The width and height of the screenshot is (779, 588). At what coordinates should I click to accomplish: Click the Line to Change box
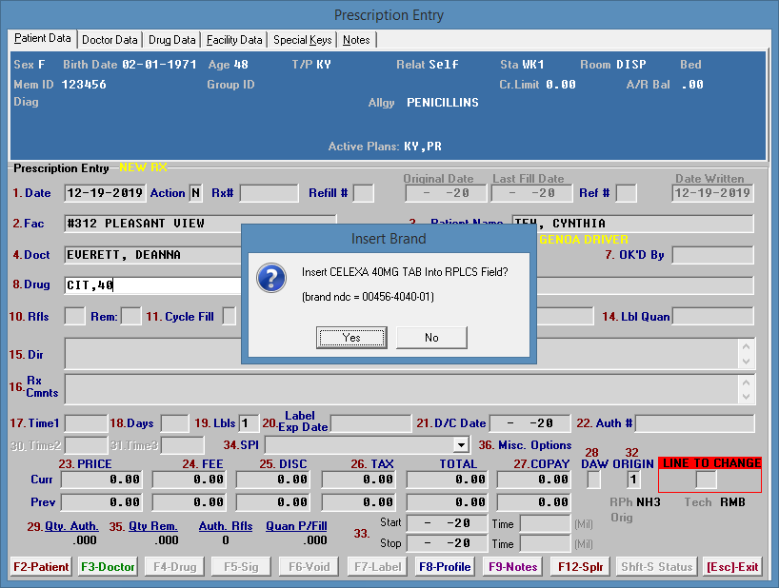coord(706,480)
